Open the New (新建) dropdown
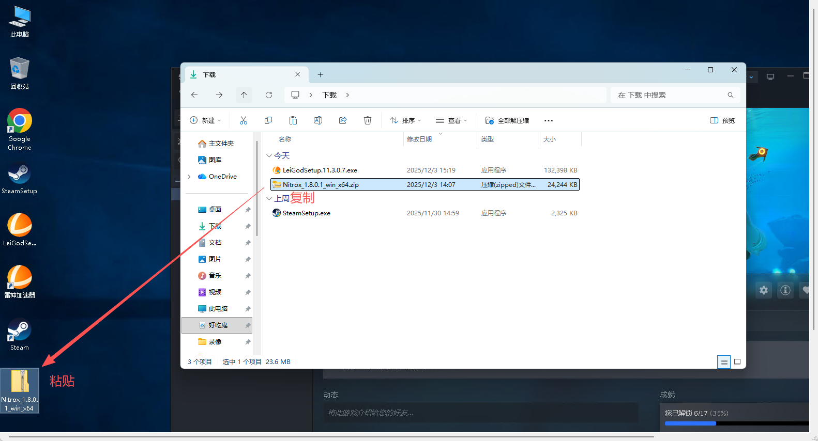Viewport: 818px width, 441px height. click(x=206, y=120)
